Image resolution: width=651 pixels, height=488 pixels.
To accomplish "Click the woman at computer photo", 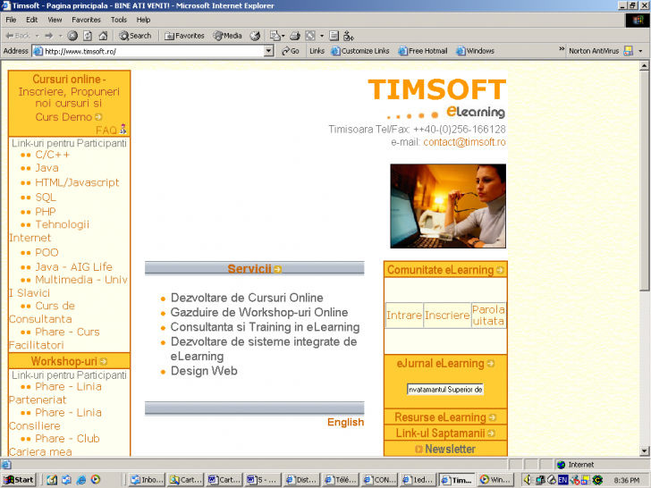I will [x=447, y=206].
